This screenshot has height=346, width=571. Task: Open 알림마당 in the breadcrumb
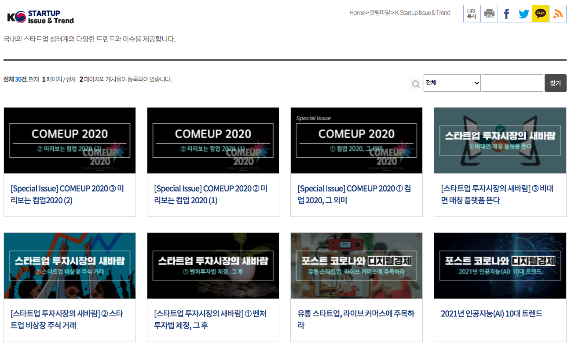pos(380,13)
